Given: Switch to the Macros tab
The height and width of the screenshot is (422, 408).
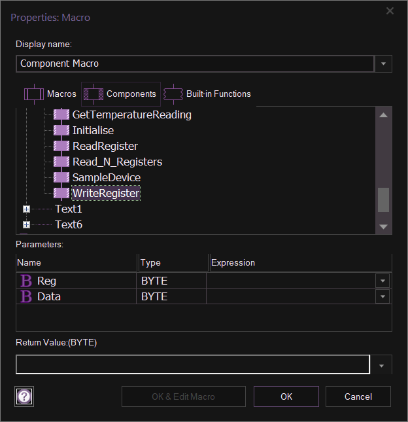Looking at the screenshot, I should coord(50,94).
